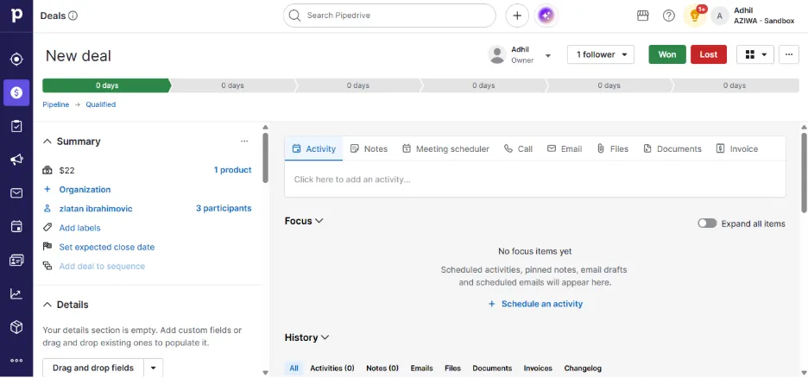Open the Marketplace store icon
This screenshot has height=378, width=808.
(x=642, y=16)
